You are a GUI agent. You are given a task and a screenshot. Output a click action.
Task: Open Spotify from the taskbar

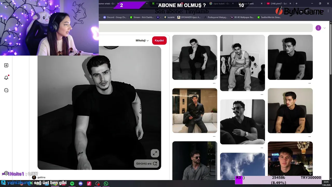tap(72, 183)
